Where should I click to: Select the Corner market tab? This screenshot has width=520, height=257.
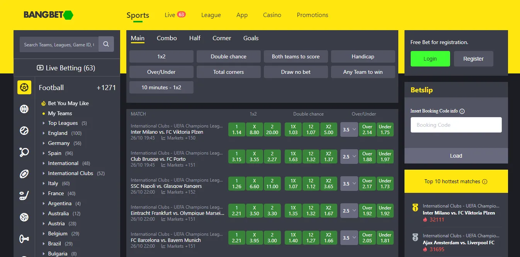pyautogui.click(x=222, y=38)
